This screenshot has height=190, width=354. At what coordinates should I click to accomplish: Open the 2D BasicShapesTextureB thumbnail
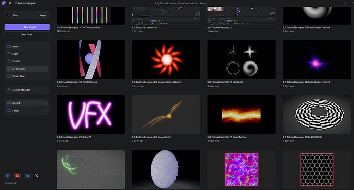(317, 60)
